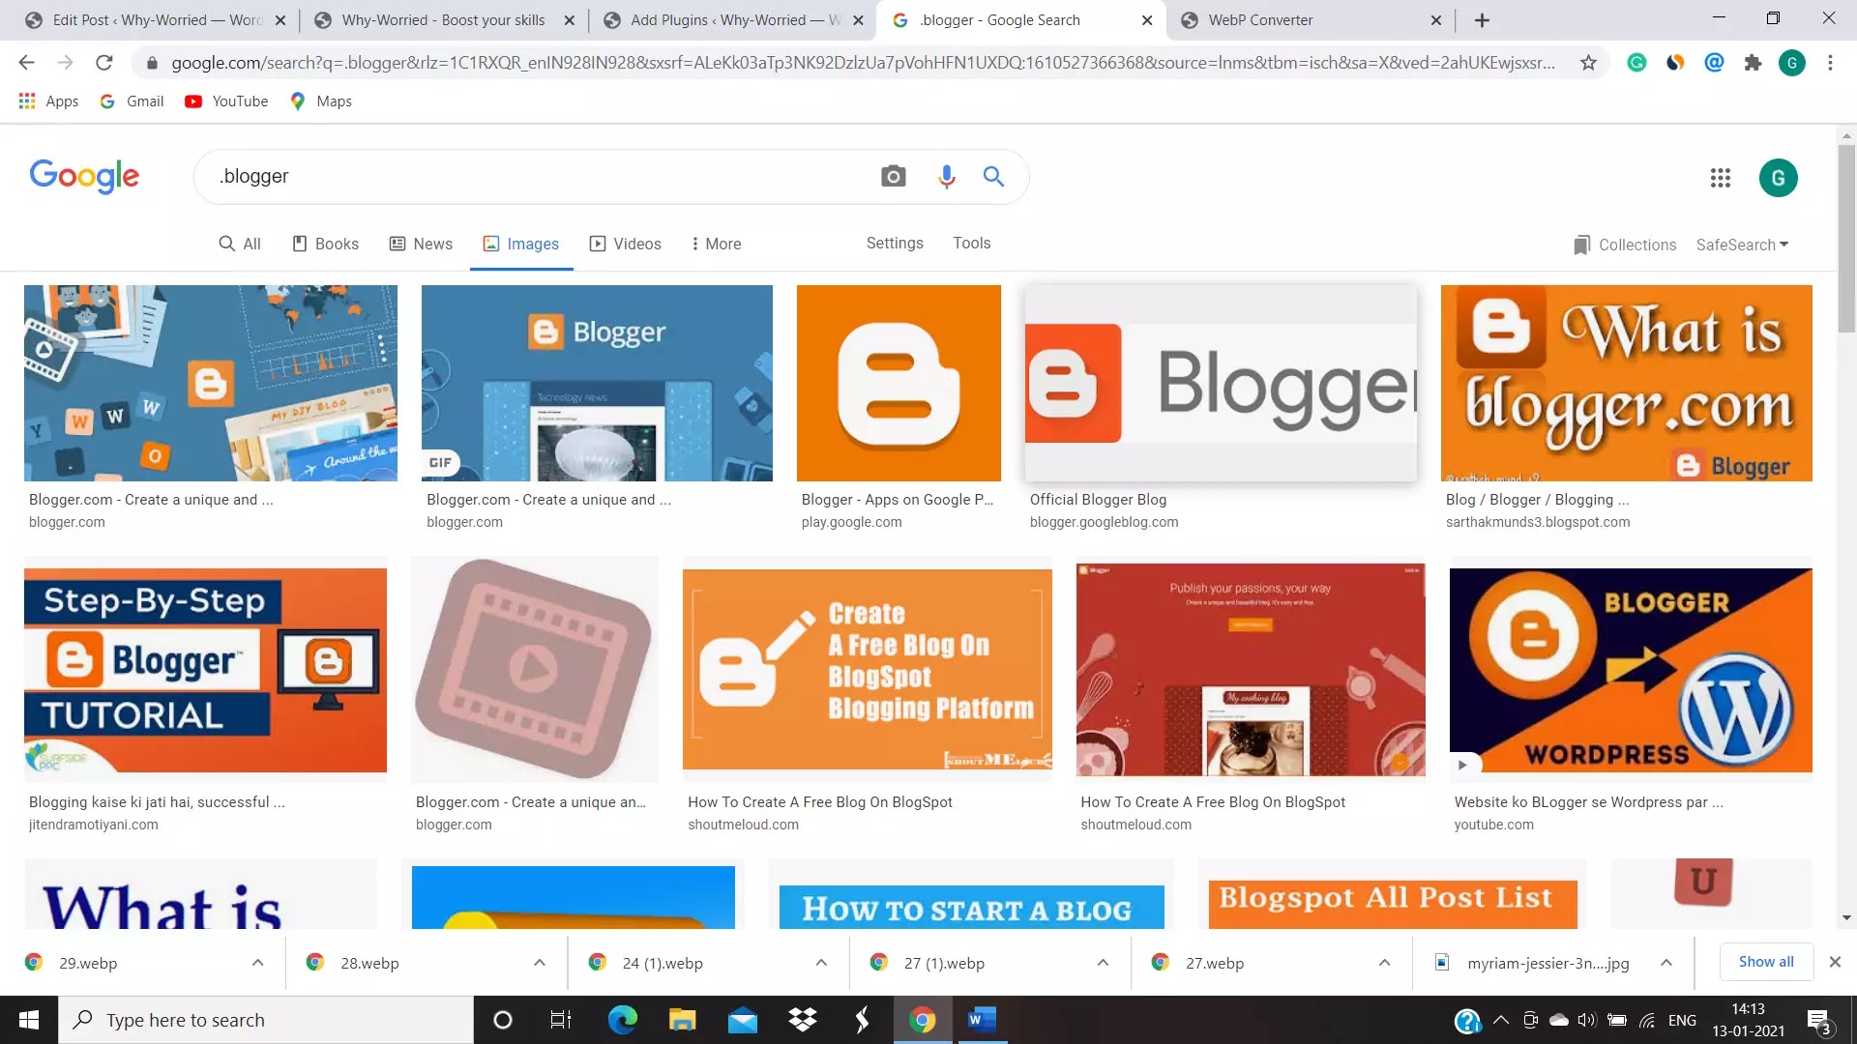Expand the SafeSearch dropdown

click(x=1742, y=245)
